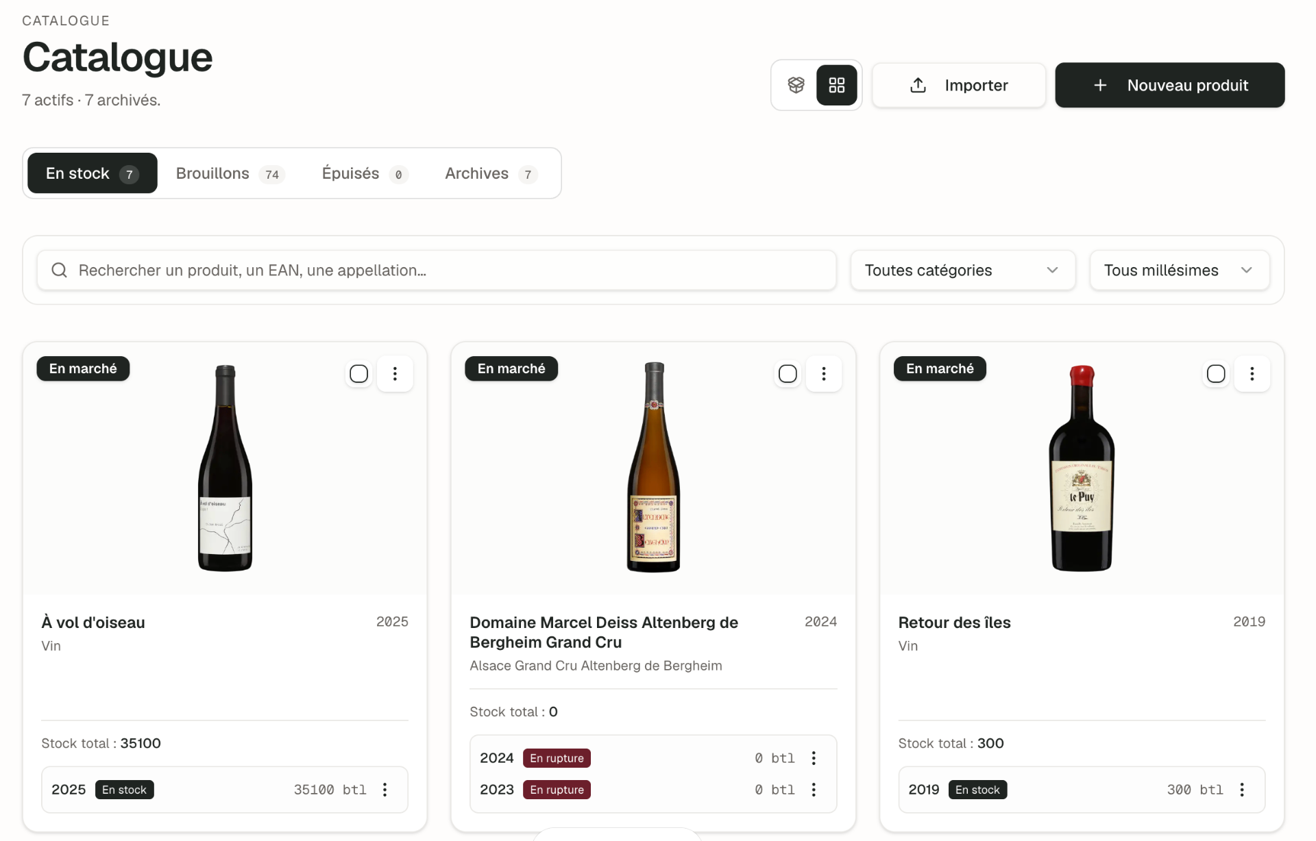The width and height of the screenshot is (1316, 841).
Task: Click En marché badge on À vol d'oiseau
Action: (83, 368)
